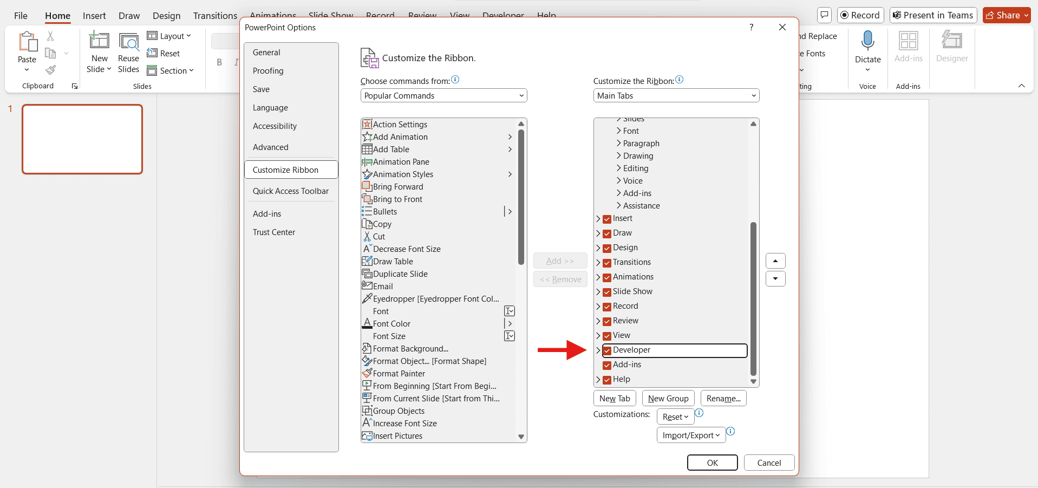1038x488 pixels.
Task: Click the New Group button
Action: [x=668, y=398]
